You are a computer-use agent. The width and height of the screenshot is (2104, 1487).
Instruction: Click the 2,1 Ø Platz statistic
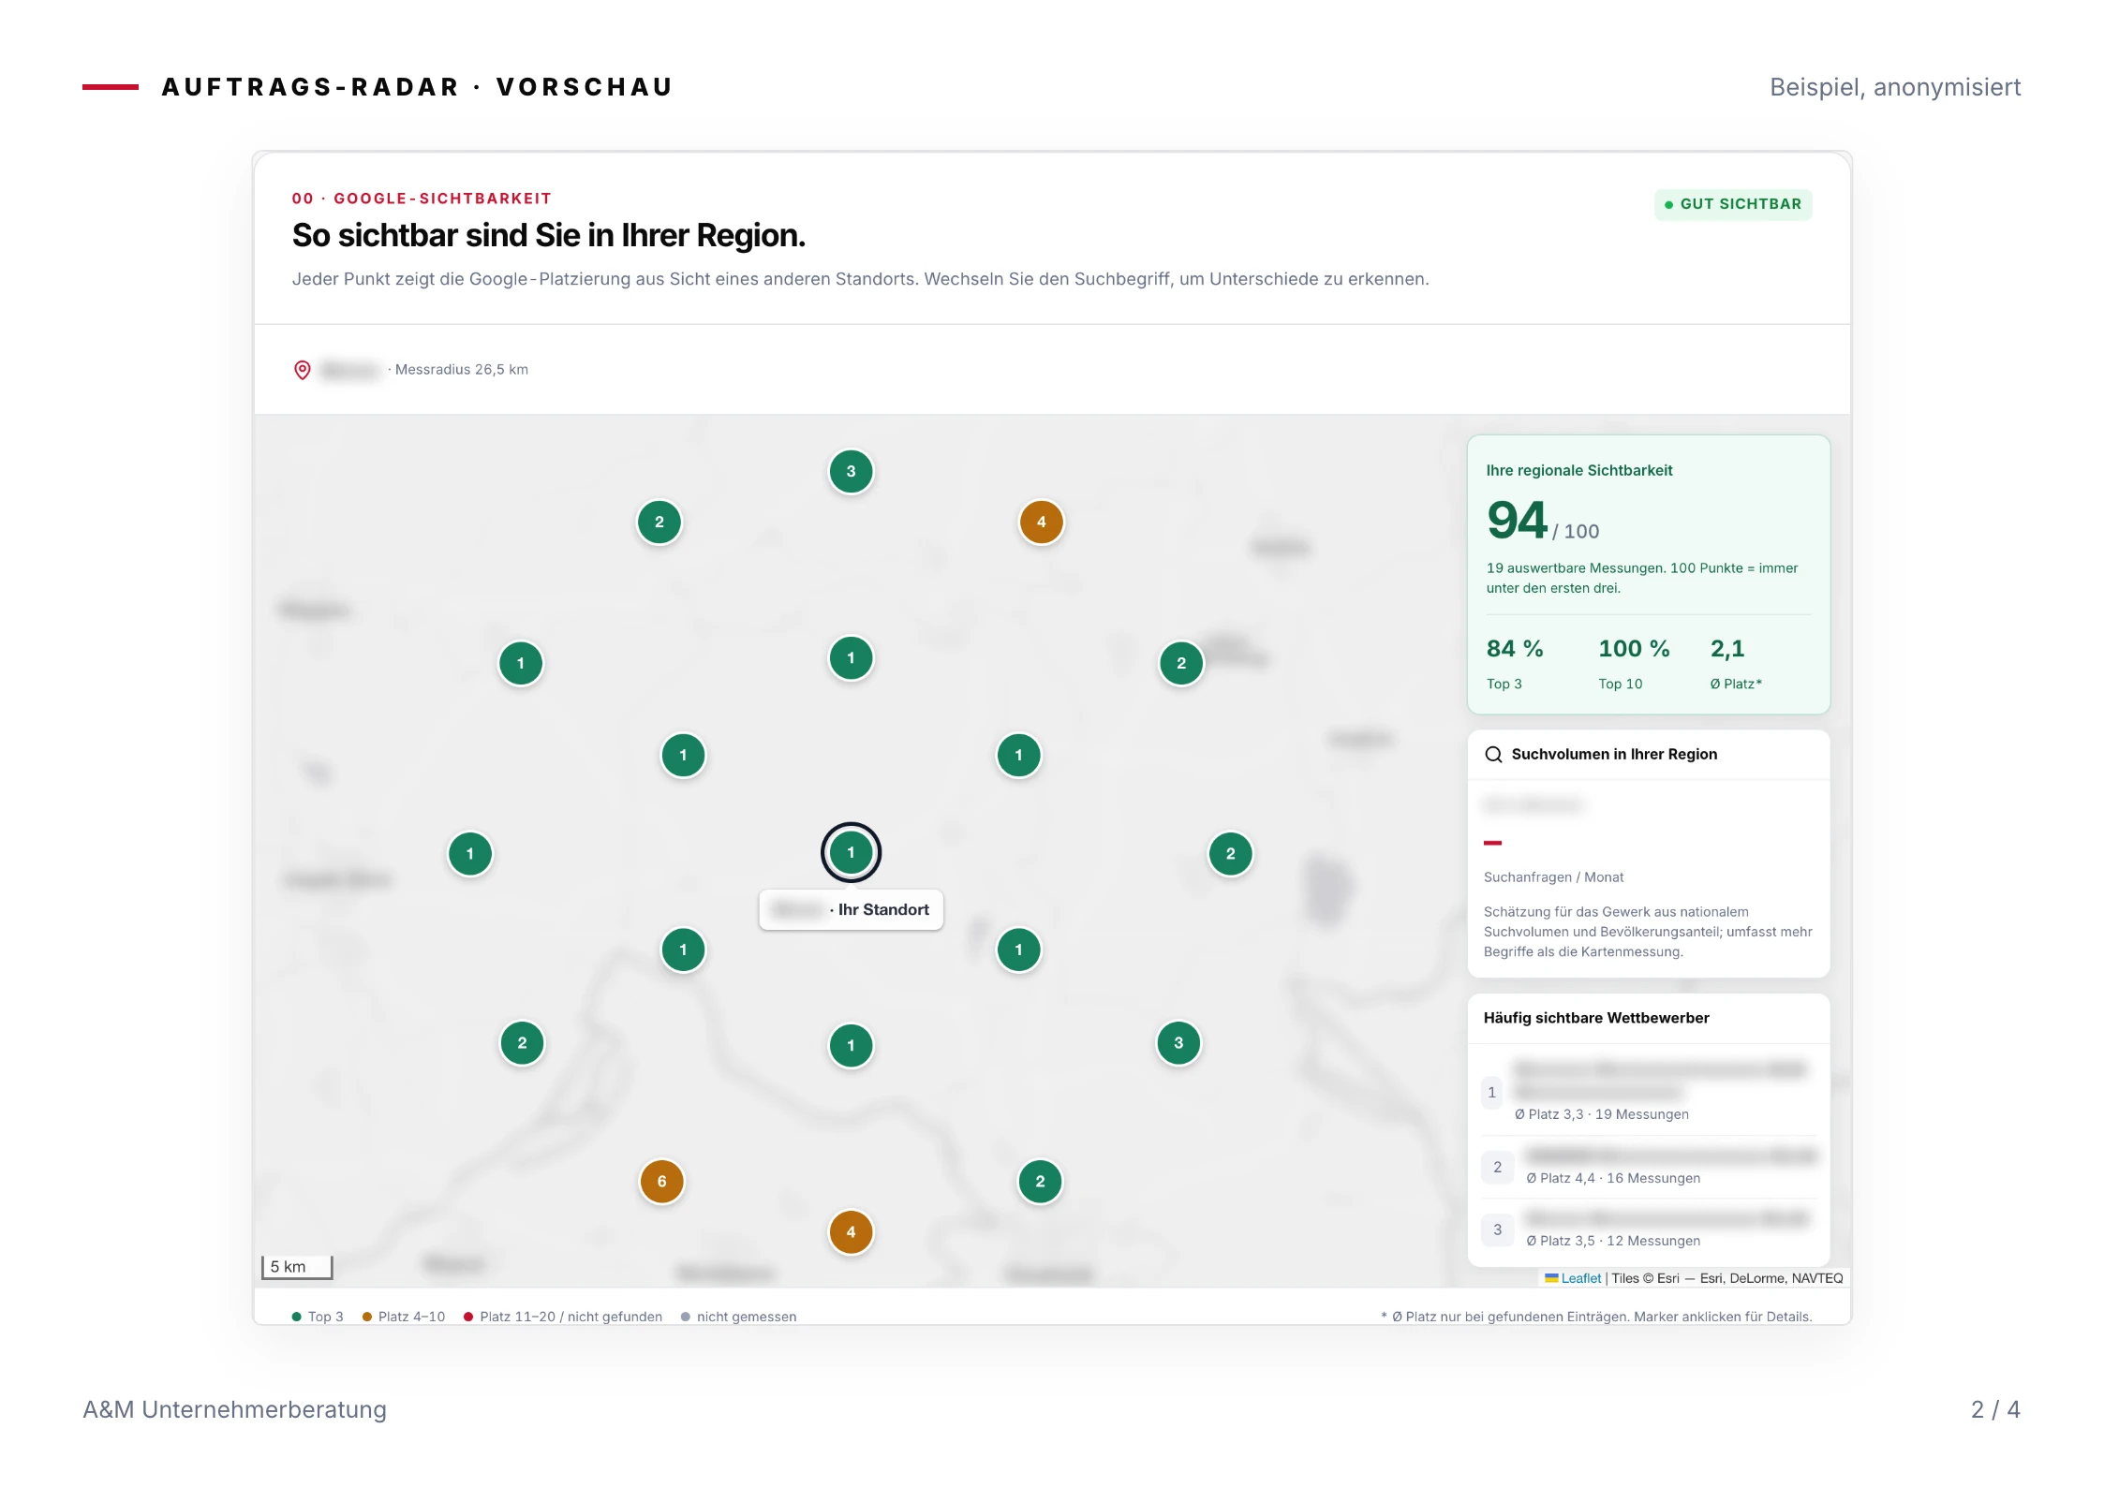[1736, 663]
